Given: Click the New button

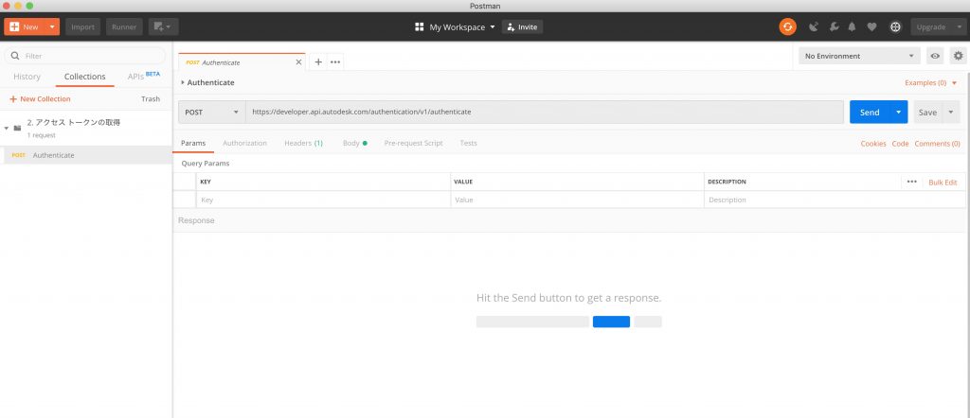Looking at the screenshot, I should (x=24, y=26).
